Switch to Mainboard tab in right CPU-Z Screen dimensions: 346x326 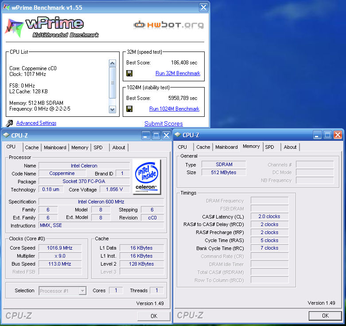coord(226,147)
